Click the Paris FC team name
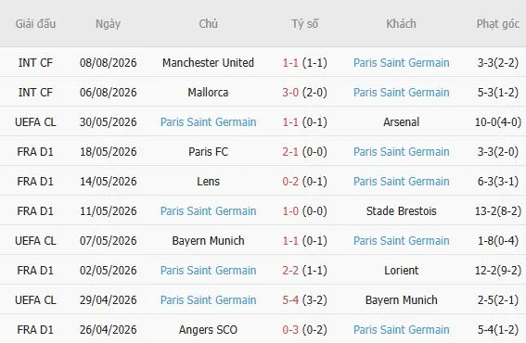The height and width of the screenshot is (343, 526). coord(208,151)
